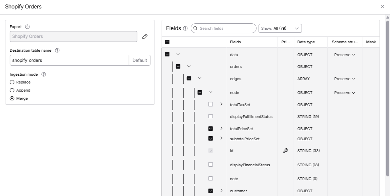
Task: Toggle the select-all checkbox in Fields header
Action: click(167, 42)
